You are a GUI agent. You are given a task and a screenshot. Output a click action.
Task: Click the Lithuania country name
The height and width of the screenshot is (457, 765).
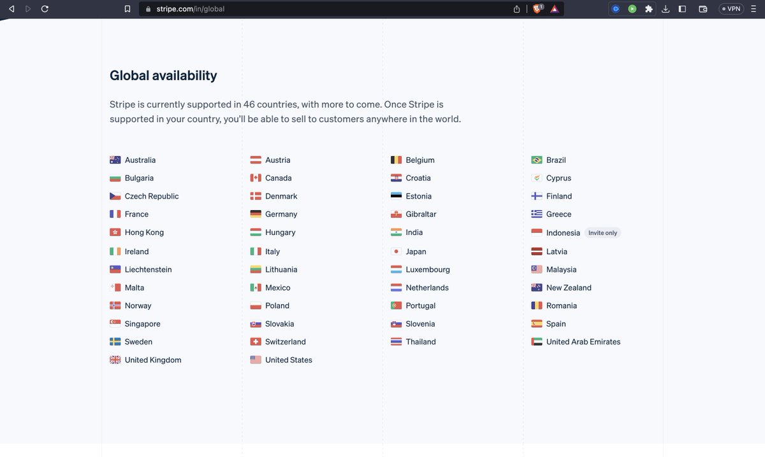pos(281,269)
